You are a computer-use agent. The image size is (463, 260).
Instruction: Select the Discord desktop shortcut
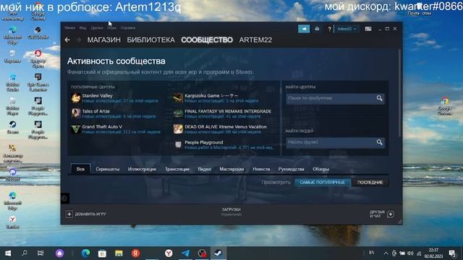12,175
